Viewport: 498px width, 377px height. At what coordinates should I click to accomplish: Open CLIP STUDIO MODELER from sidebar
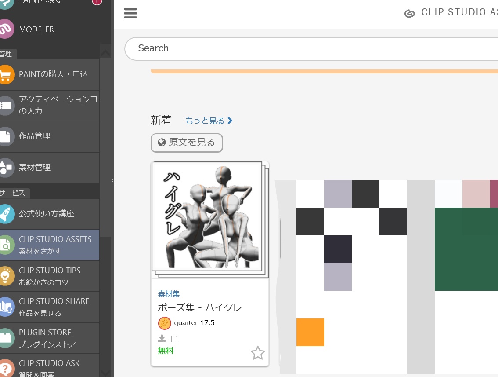coord(36,29)
